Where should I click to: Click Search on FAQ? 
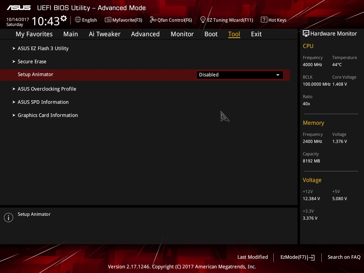(x=344, y=257)
